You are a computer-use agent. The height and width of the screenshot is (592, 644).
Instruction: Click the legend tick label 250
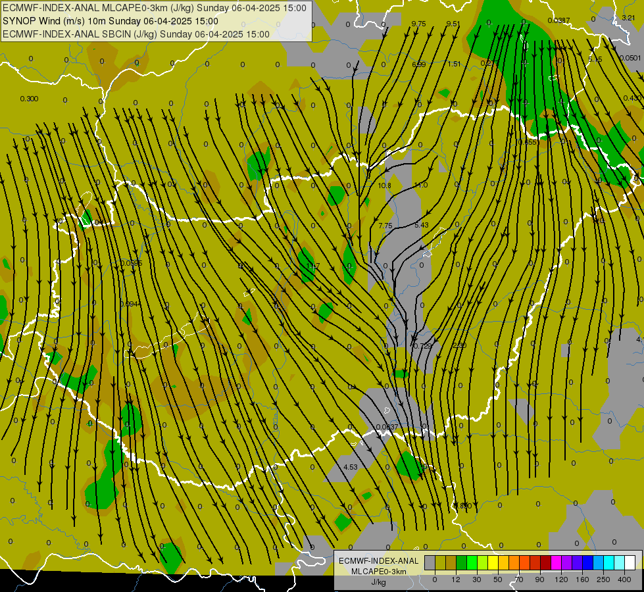603,580
